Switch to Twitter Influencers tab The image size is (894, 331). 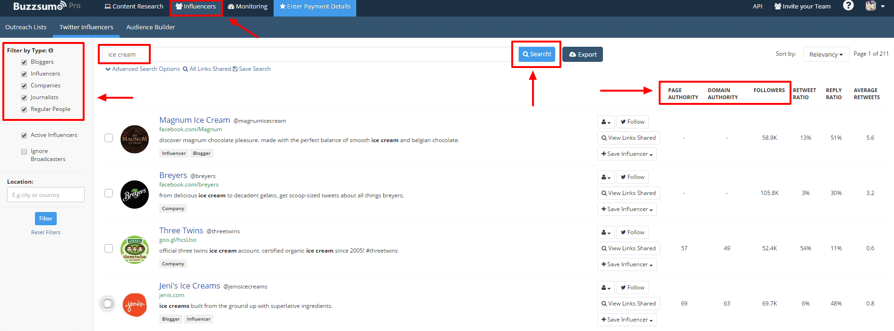click(86, 27)
